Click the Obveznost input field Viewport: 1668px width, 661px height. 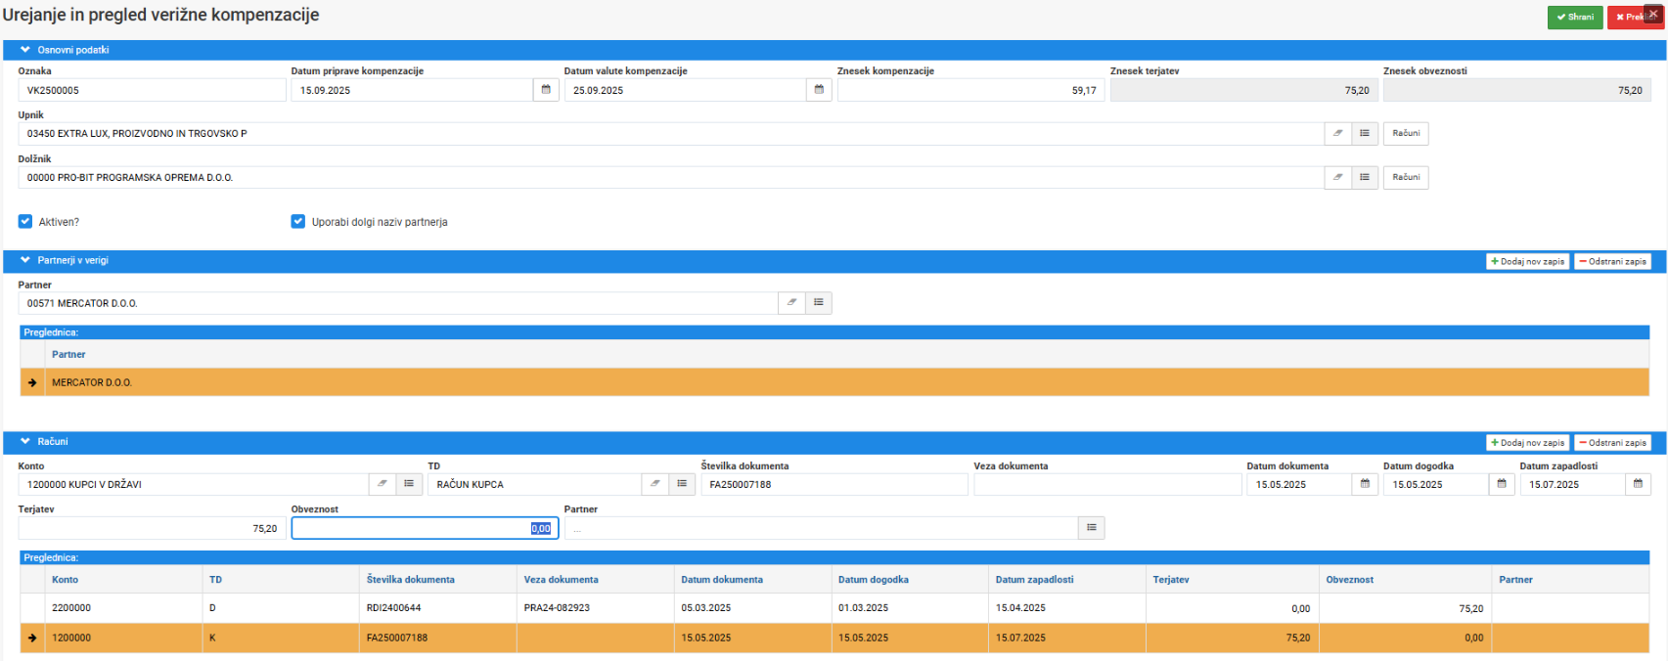pyautogui.click(x=425, y=528)
